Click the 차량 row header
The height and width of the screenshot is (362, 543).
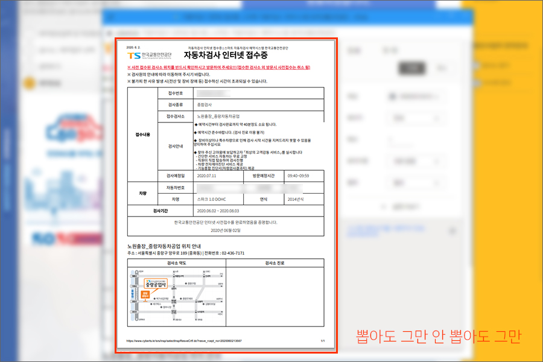pyautogui.click(x=142, y=193)
